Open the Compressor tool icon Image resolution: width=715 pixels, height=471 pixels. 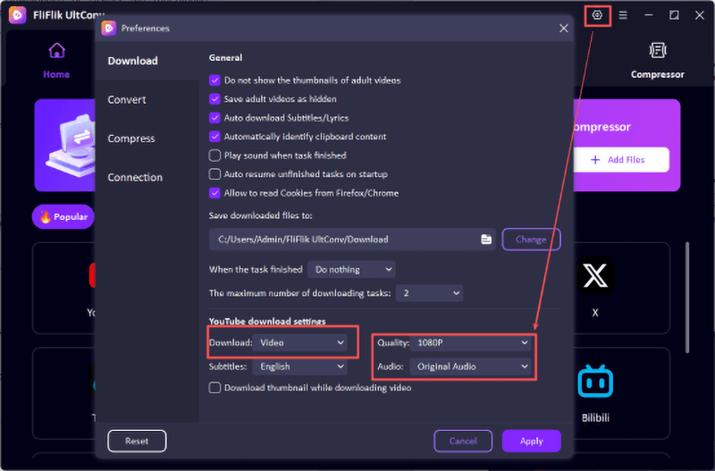[658, 51]
